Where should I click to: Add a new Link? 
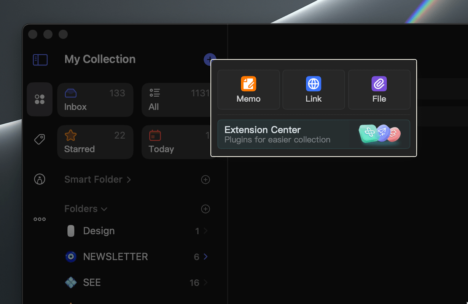tap(314, 90)
